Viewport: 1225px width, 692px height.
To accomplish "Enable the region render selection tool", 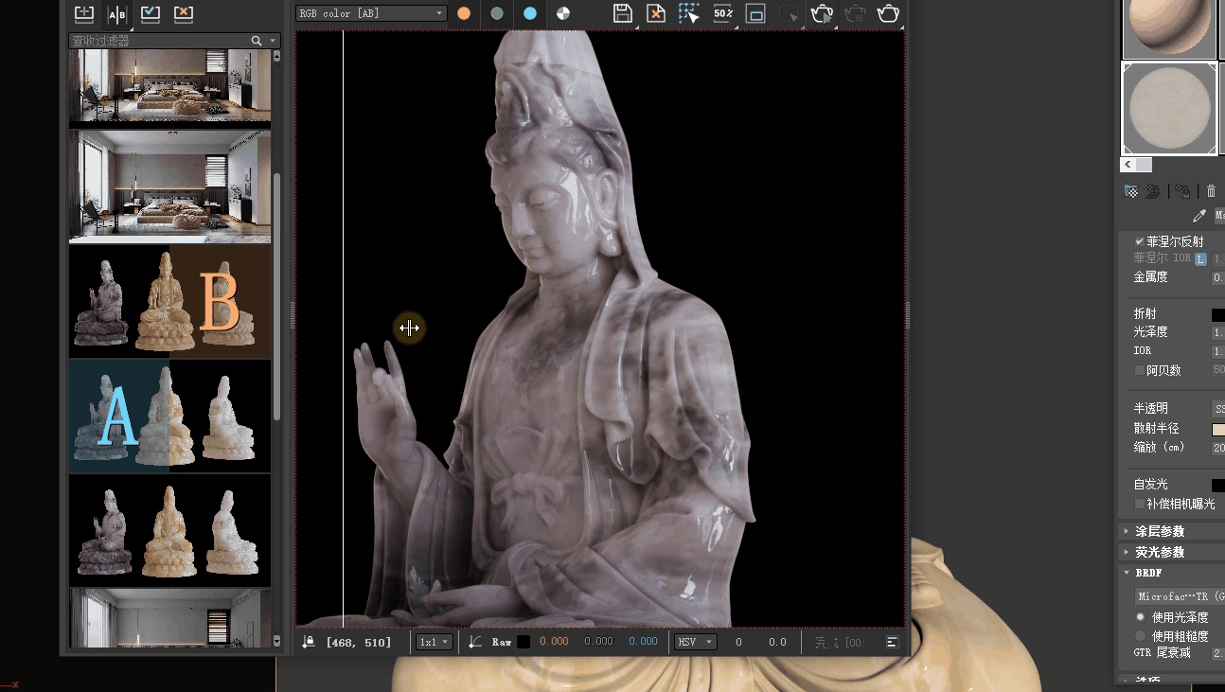I will tap(689, 13).
